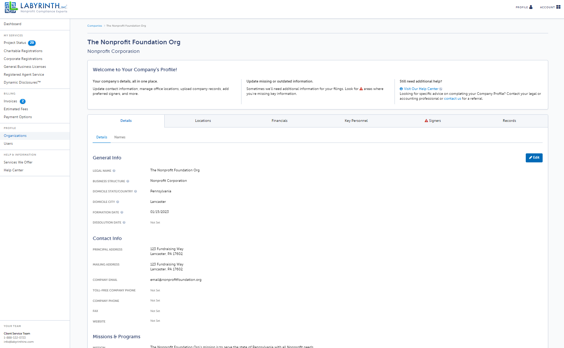Select the Details sub-tab
Screen dimensions: 564x348
[102, 137]
